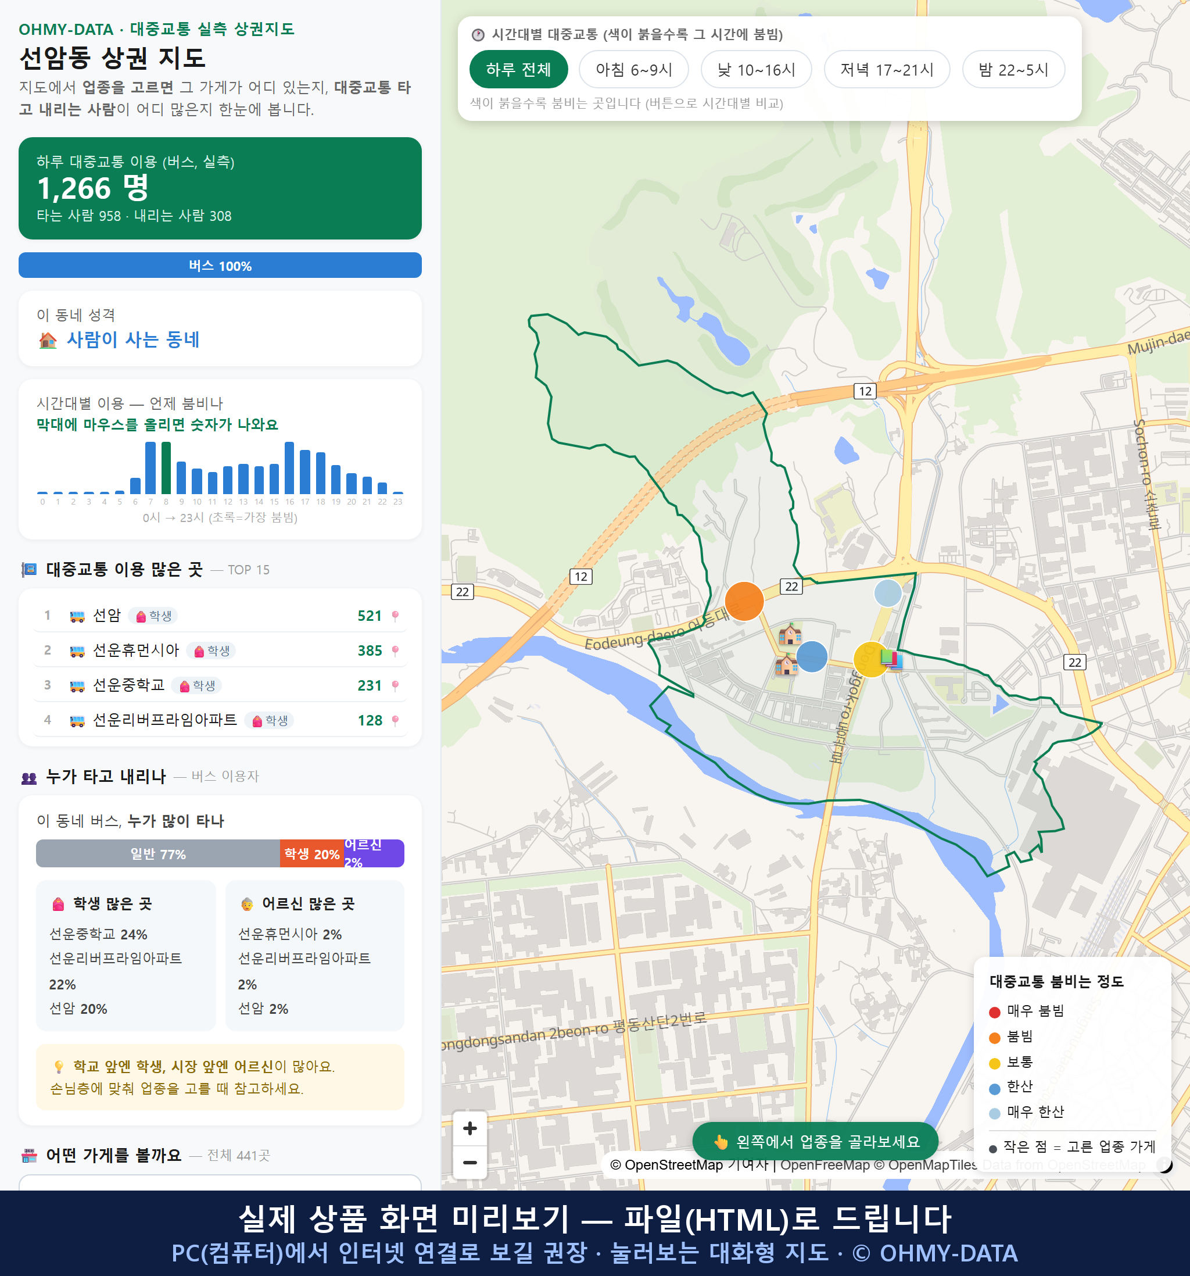Viewport: 1190px width, 1276px height.
Task: Click the 학생 tag on 선운리버프라임아파트 row
Action: [x=270, y=721]
